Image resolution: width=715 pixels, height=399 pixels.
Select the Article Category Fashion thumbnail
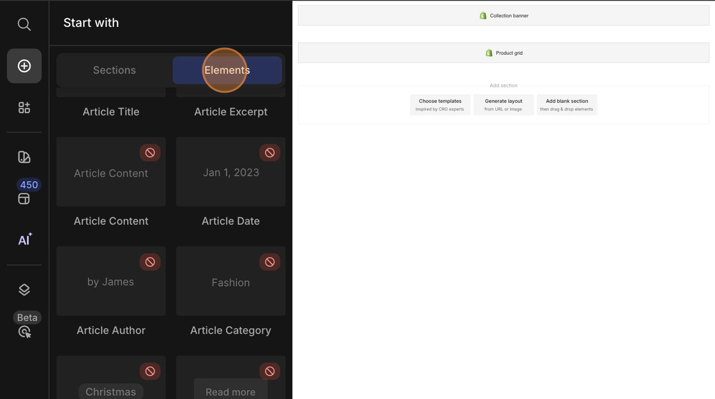(x=230, y=282)
